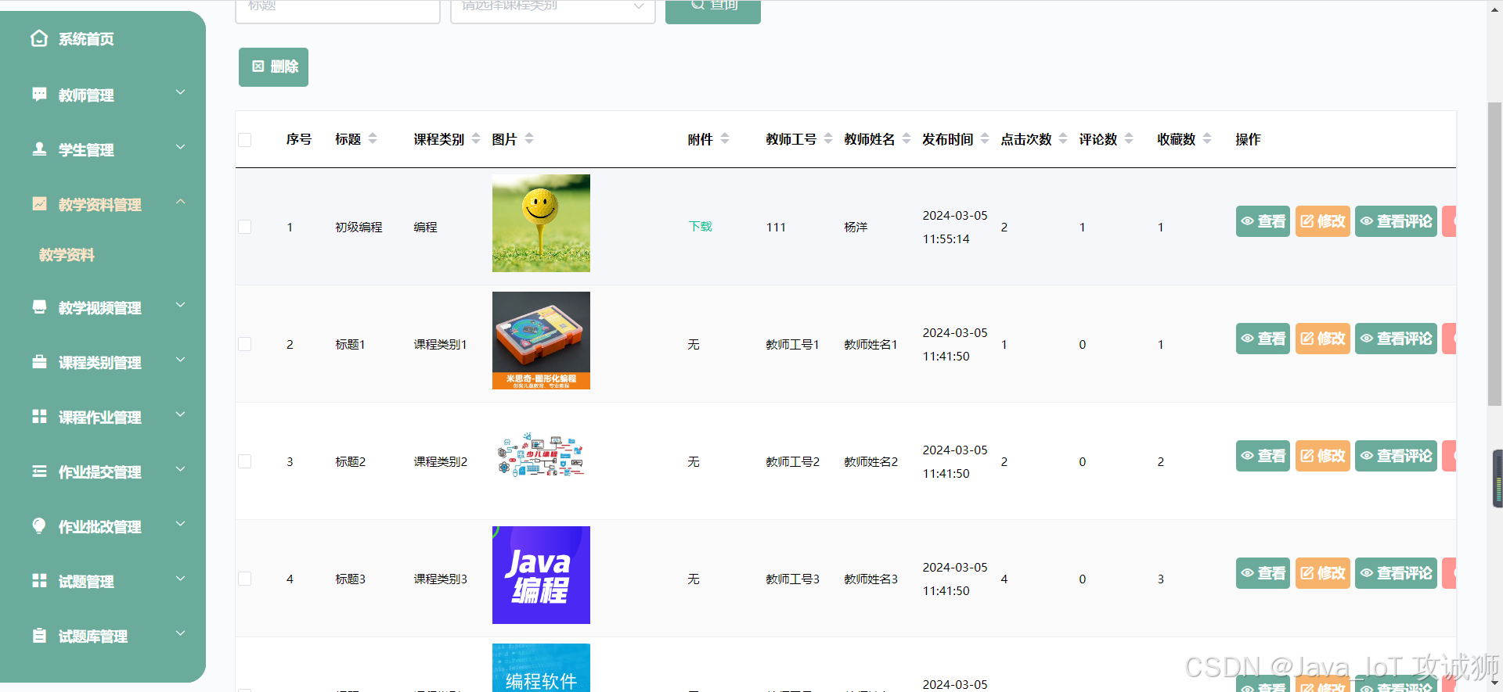Sort table by 教师工号 column arrows
The image size is (1503, 692).
coord(828,138)
